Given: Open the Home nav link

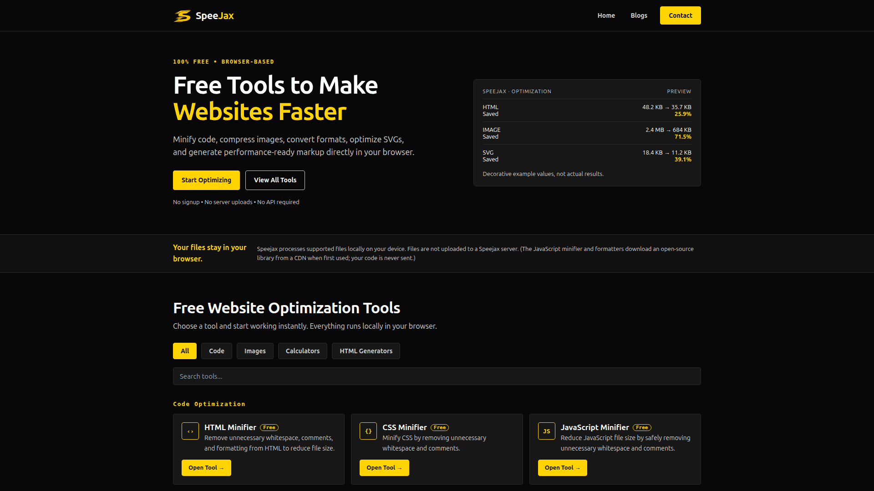Looking at the screenshot, I should (x=606, y=15).
